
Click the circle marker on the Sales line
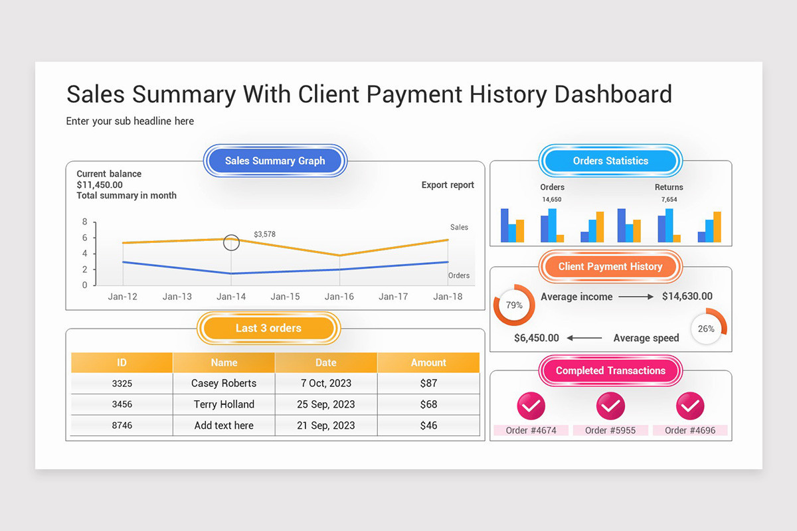click(x=231, y=242)
